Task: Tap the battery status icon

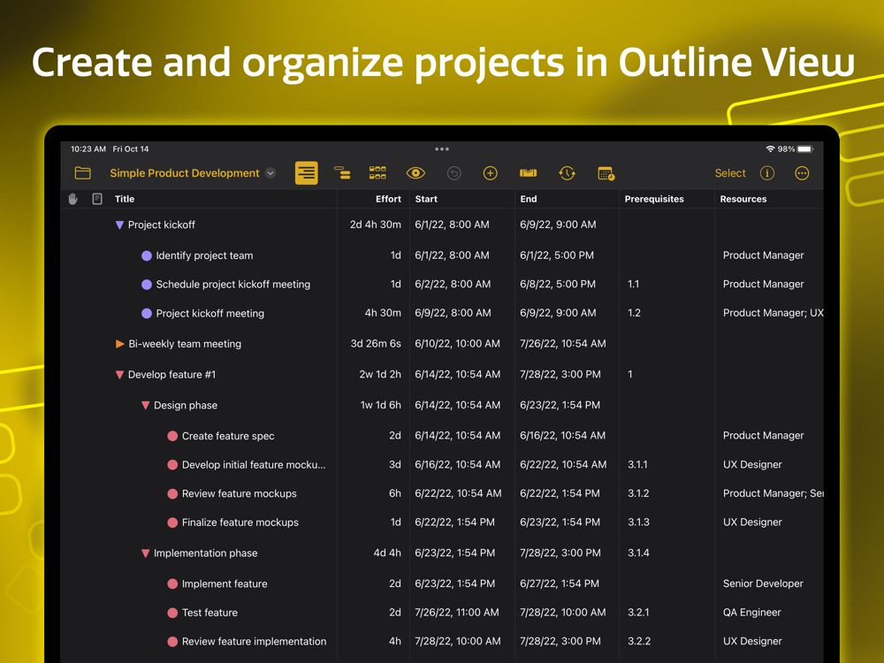Action: 805,149
